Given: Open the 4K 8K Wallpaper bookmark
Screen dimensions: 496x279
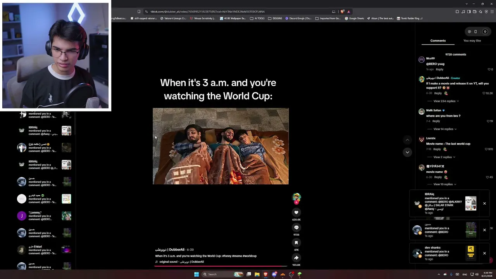Looking at the screenshot, I should tap(232, 18).
